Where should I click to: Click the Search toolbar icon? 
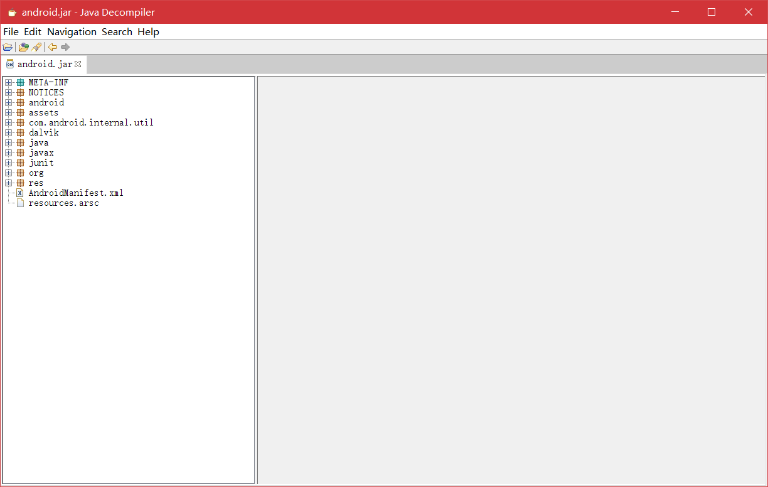[37, 47]
